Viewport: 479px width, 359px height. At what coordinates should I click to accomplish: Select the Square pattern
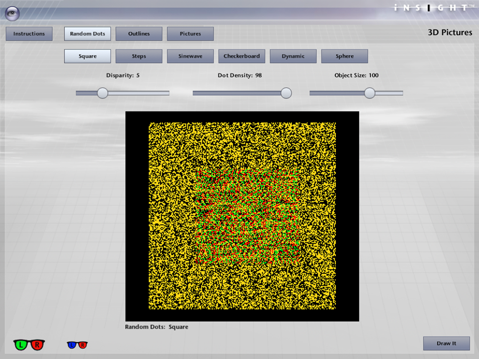87,56
